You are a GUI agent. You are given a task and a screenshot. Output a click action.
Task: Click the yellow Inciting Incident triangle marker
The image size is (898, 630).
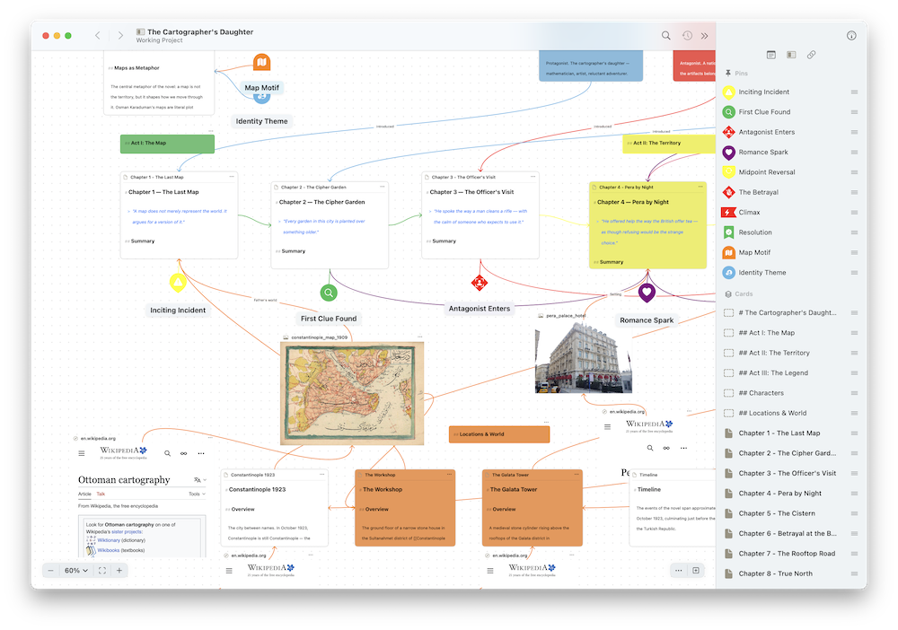click(178, 282)
